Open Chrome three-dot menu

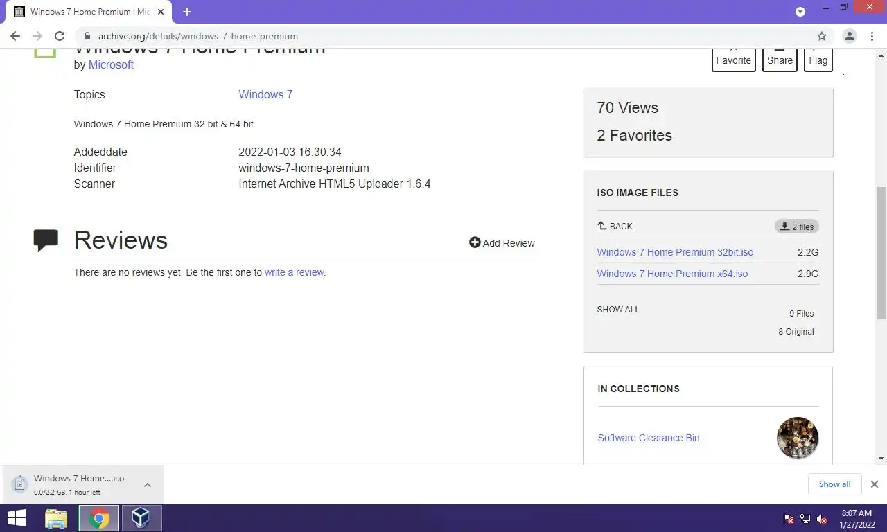point(872,36)
